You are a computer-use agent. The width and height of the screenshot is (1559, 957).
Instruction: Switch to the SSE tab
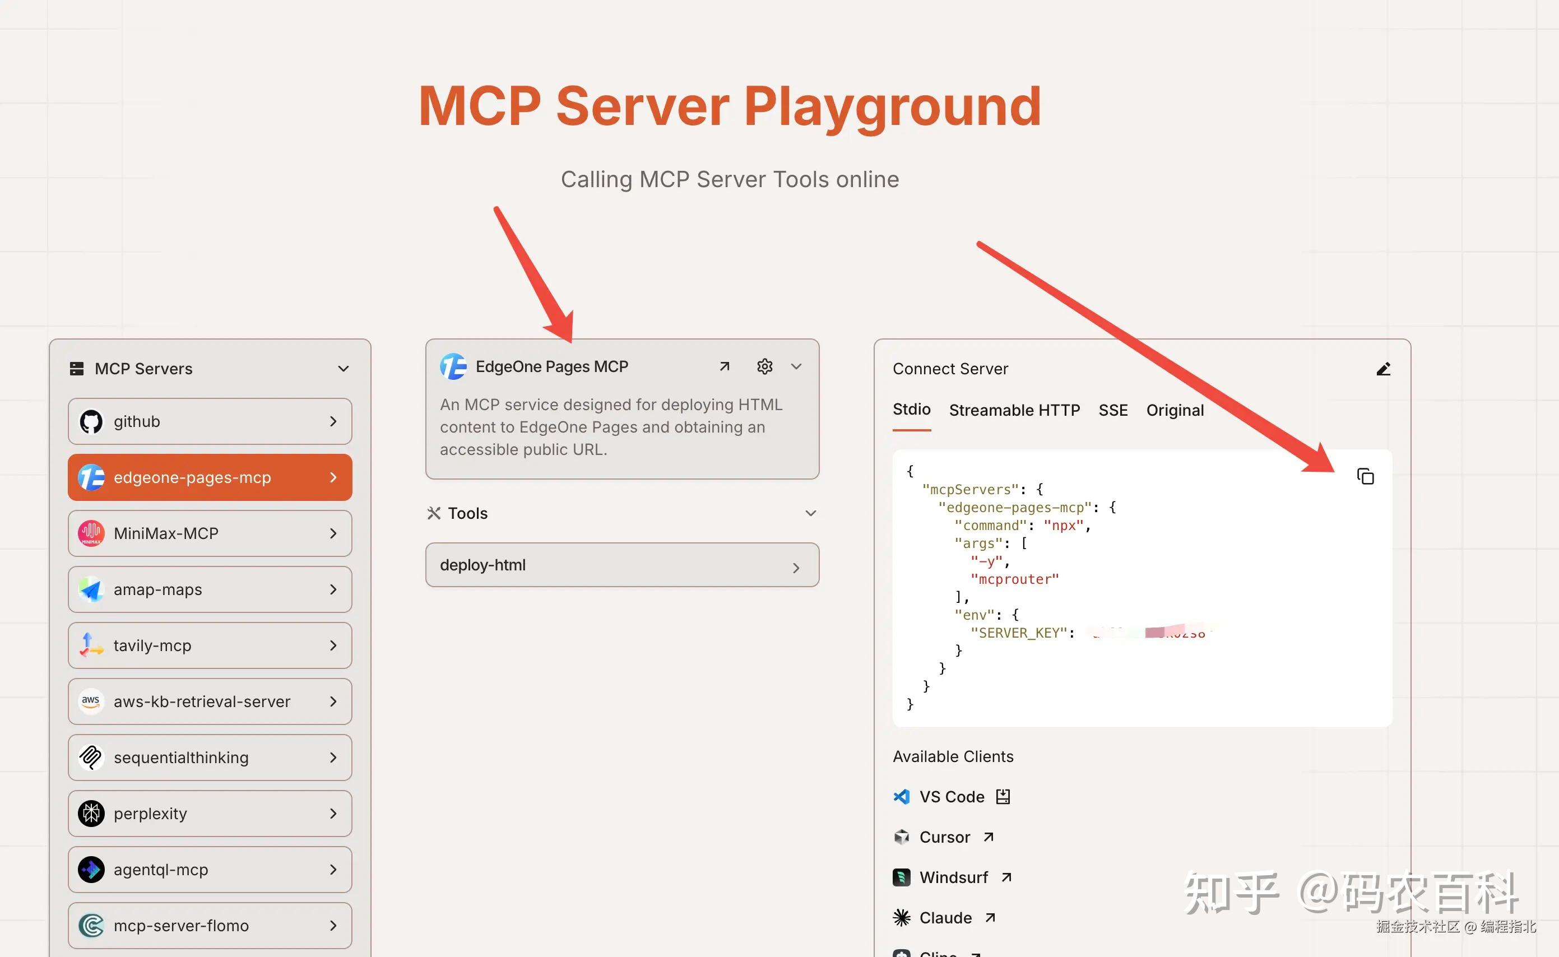(x=1113, y=410)
